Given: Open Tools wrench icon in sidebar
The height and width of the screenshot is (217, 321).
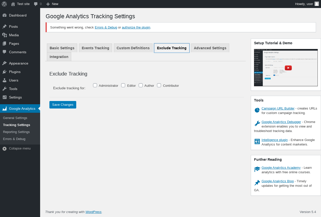Looking at the screenshot, I should pos(5,89).
